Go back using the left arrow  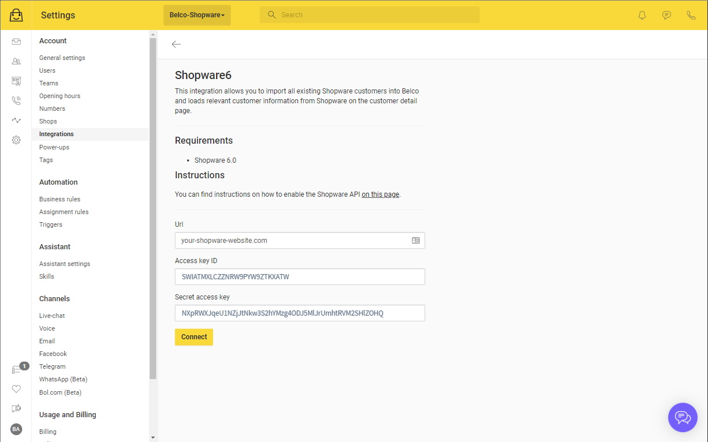coord(176,44)
